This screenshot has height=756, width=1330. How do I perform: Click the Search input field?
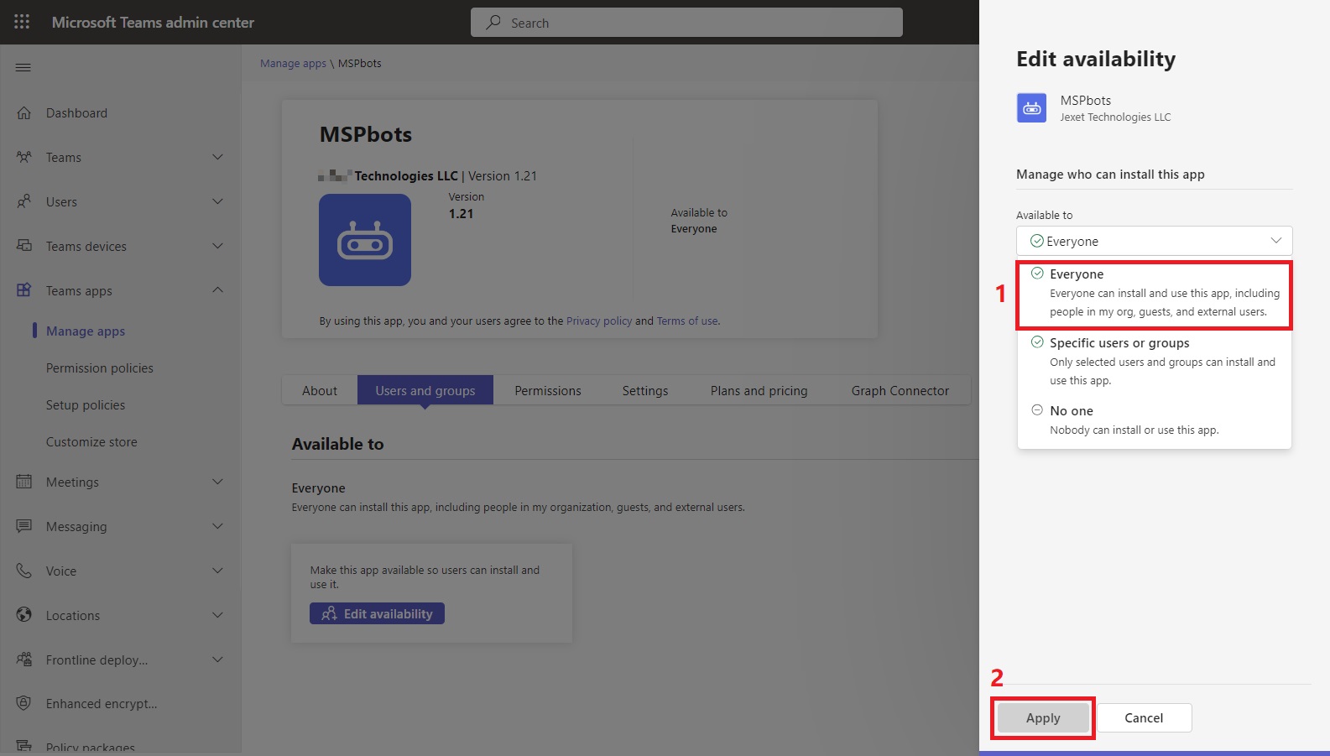pyautogui.click(x=686, y=23)
